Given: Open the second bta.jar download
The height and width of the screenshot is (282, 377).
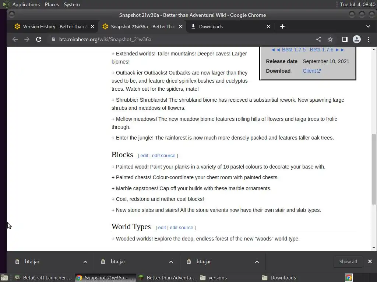Looking at the screenshot, I should pos(118,261).
